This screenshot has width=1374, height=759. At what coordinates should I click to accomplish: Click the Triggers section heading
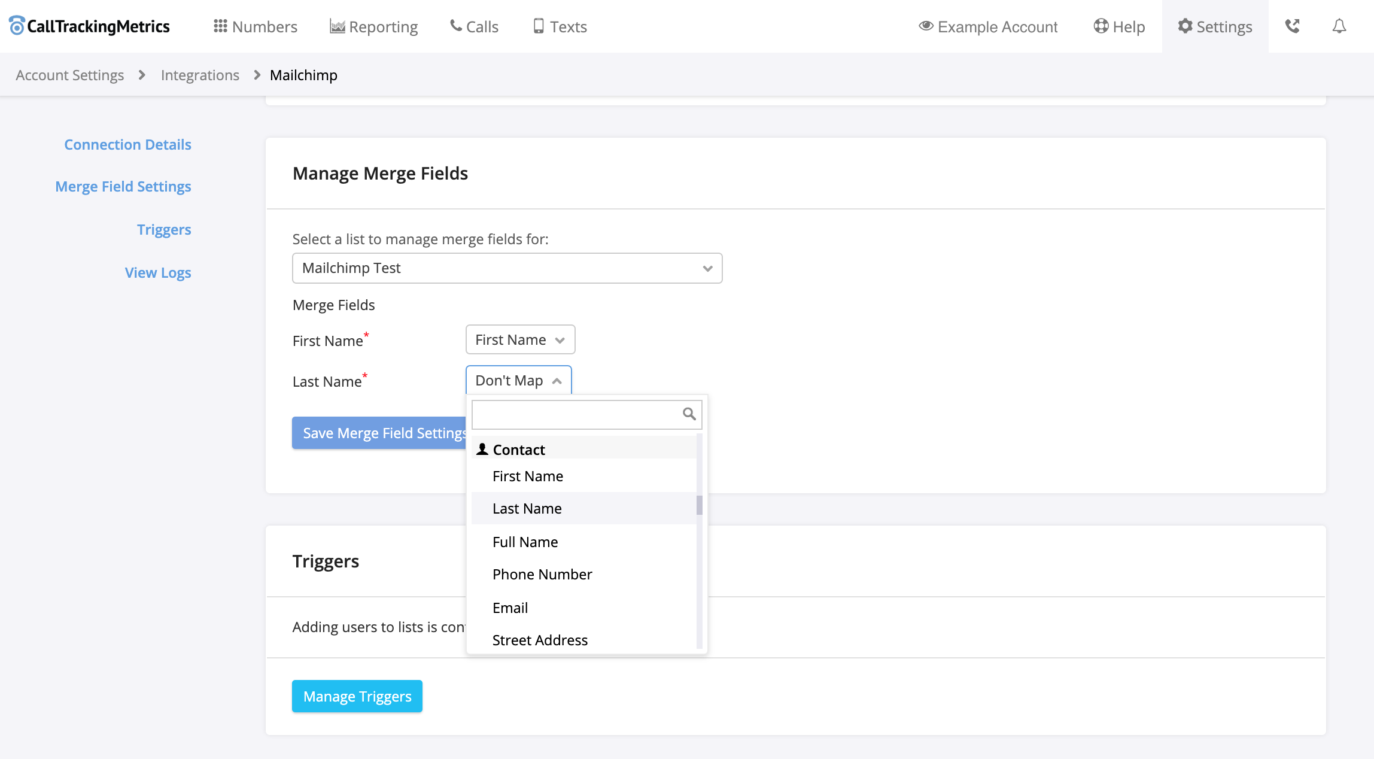[x=326, y=561]
